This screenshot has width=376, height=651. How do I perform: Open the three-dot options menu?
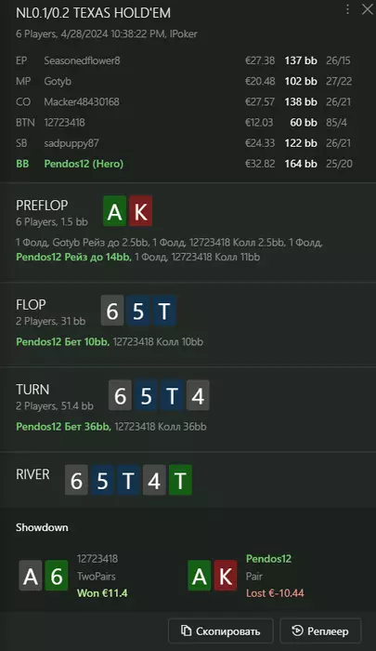[347, 9]
